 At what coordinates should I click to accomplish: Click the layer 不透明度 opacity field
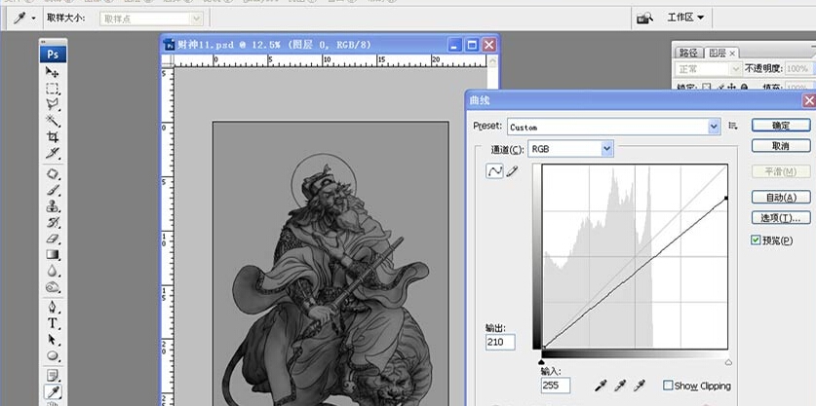pos(799,68)
